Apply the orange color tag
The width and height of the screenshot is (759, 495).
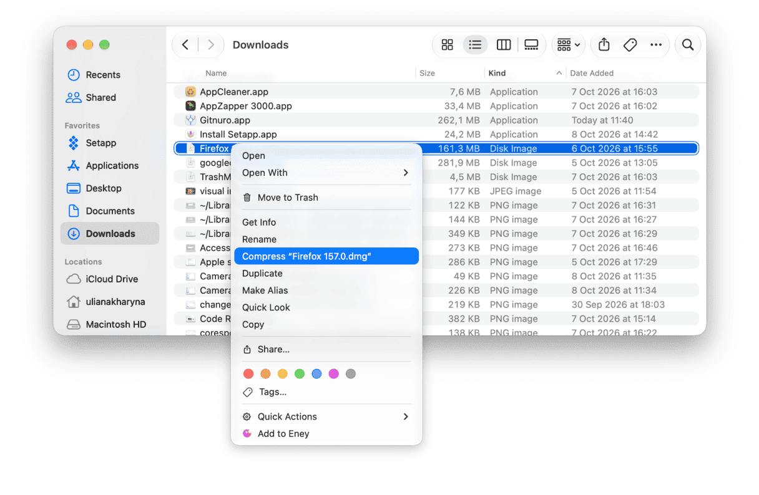(x=265, y=374)
